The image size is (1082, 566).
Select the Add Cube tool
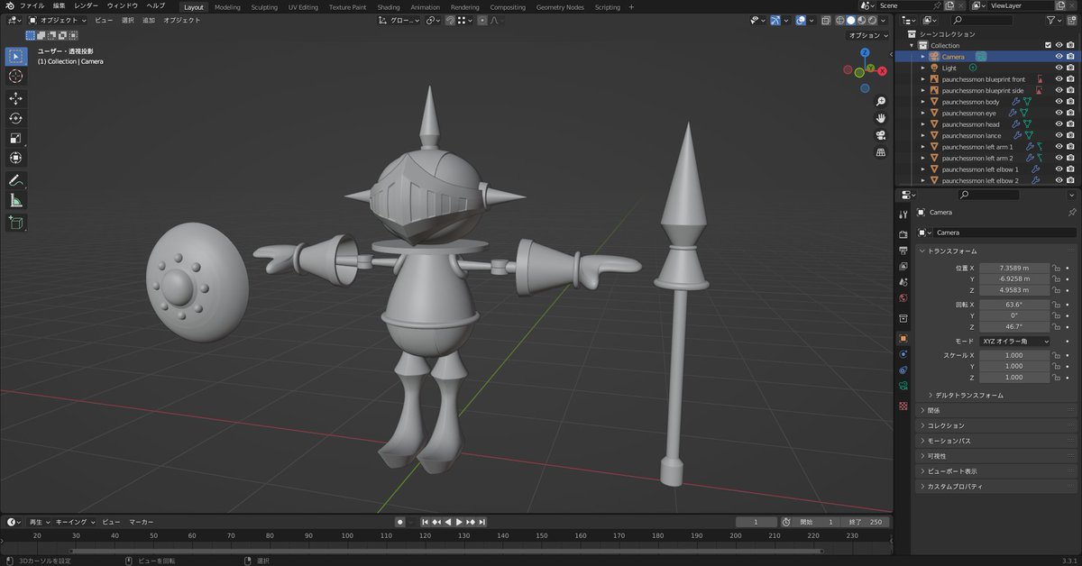[x=16, y=222]
